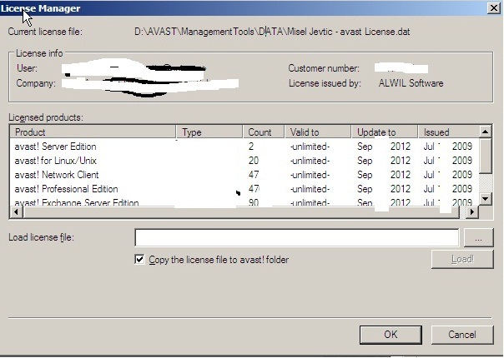Viewport: 504px width, 358px height.
Task: Click the list's scroll down arrow
Action: click(485, 199)
